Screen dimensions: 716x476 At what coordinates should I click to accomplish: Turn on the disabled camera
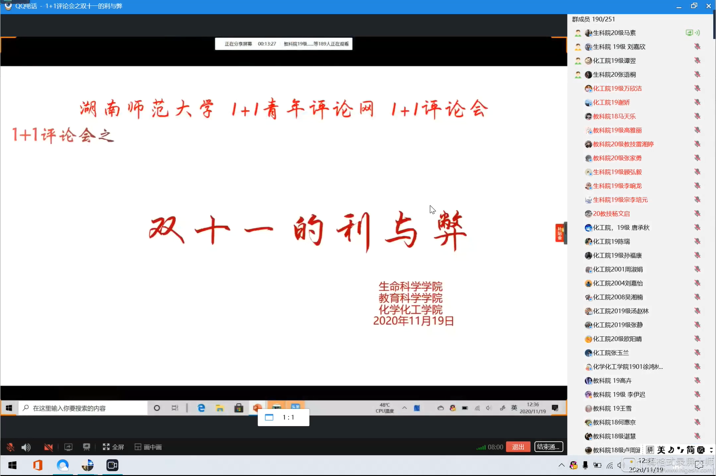tap(48, 447)
